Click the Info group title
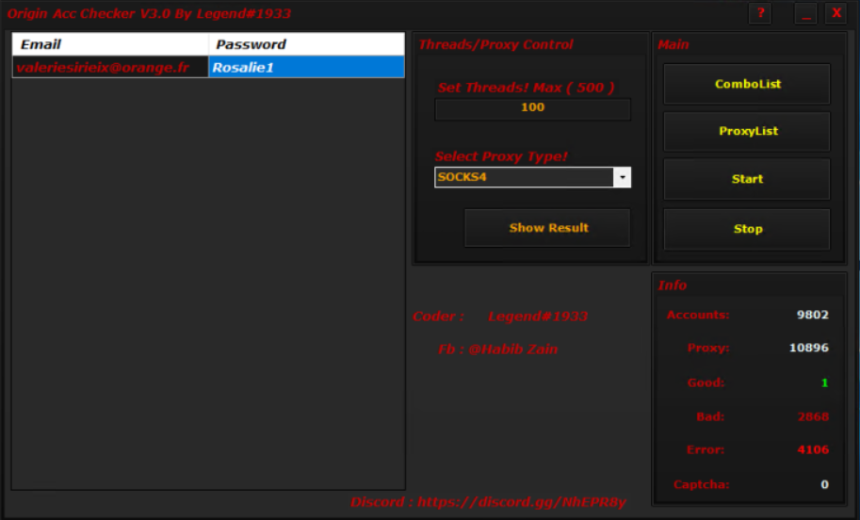The width and height of the screenshot is (860, 520). pyautogui.click(x=672, y=284)
